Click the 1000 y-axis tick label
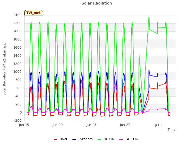Image resolution: width=194 pixels, height=145 pixels. pyautogui.click(x=18, y=72)
